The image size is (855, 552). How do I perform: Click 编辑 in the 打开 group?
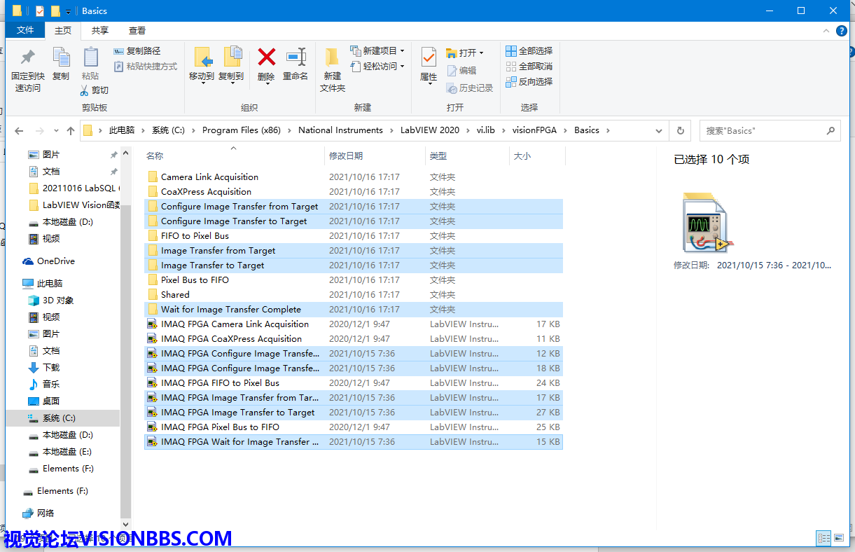(x=461, y=70)
